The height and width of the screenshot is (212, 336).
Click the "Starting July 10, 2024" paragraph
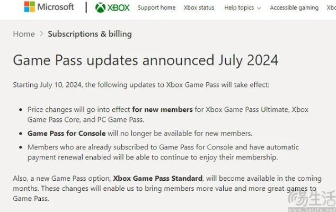pos(141,84)
